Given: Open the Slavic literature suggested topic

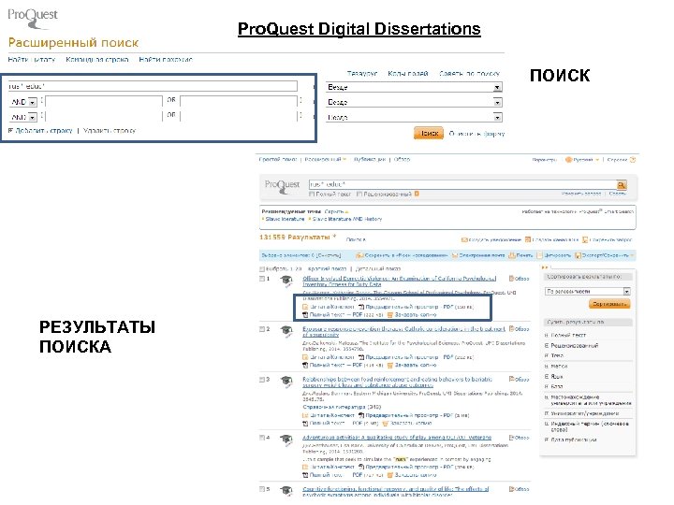Looking at the screenshot, I should pyautogui.click(x=285, y=219).
